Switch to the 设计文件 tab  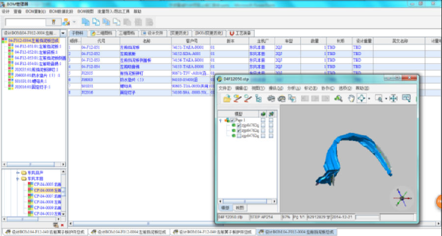click(x=153, y=33)
